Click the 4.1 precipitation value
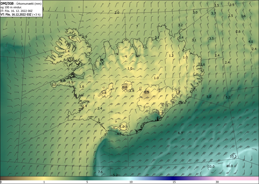 coord(250,42)
